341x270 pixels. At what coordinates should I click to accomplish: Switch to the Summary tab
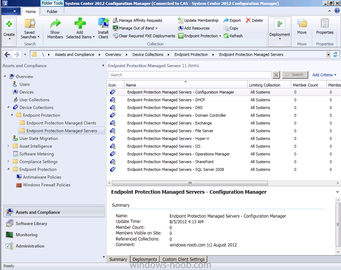click(118, 259)
